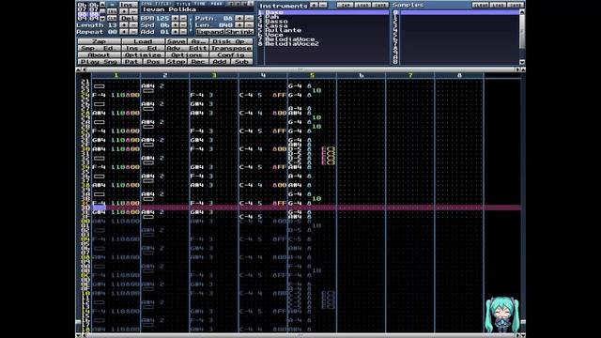Viewport: 601px width, 338px height.
Task: Select instrument Rullante
Action: pos(327,30)
